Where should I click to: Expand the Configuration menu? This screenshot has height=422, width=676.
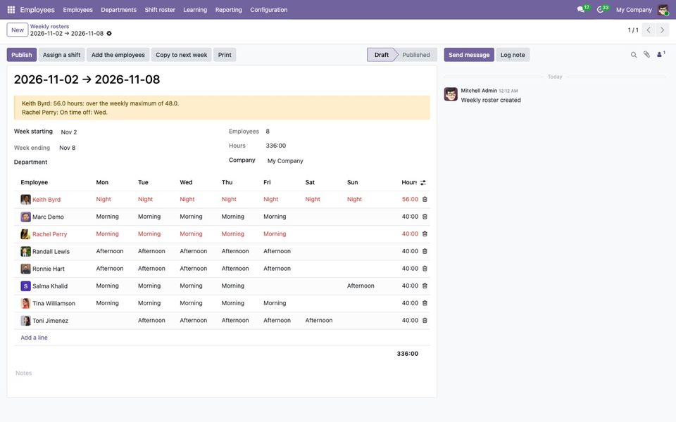coord(268,9)
